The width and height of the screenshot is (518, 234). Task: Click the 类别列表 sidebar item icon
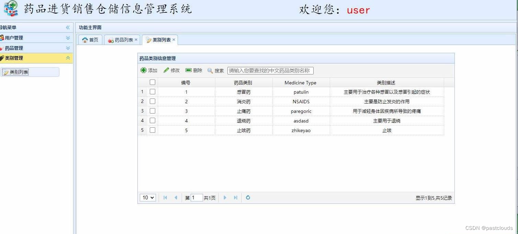(6, 72)
